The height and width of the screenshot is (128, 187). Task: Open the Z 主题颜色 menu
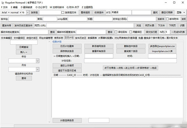click(87, 7)
